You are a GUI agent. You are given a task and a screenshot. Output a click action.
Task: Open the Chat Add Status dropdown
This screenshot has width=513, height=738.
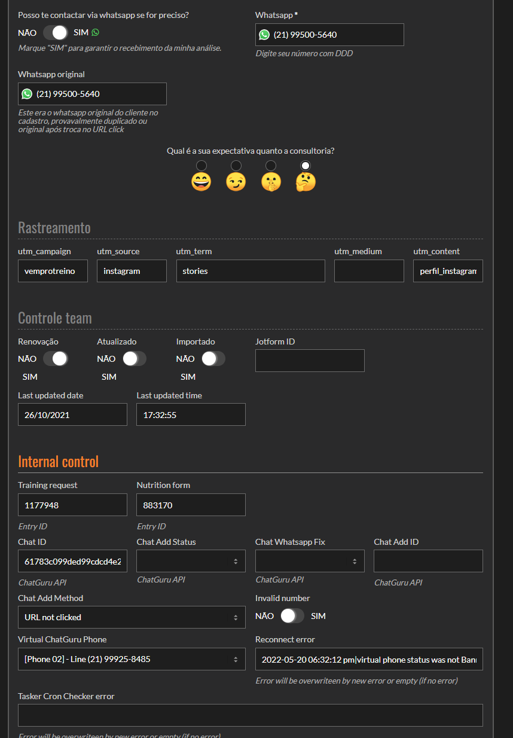pos(191,561)
